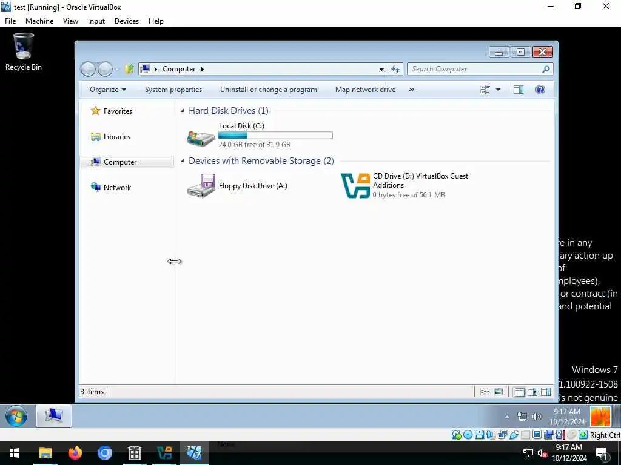Open the VirtualBox Devices menu
The image size is (621, 465).
point(127,21)
